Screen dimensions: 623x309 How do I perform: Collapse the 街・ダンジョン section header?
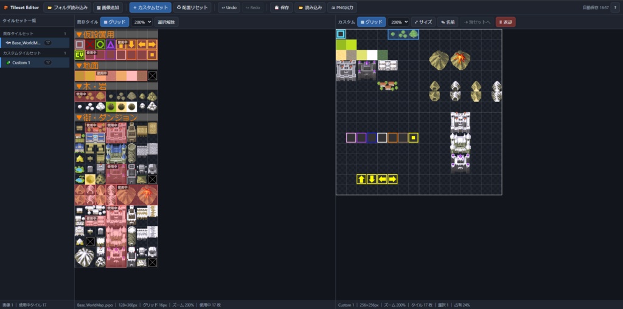pos(116,117)
